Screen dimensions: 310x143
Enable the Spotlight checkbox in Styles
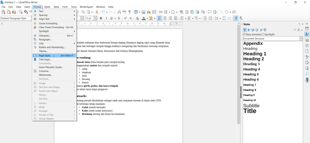(263, 34)
